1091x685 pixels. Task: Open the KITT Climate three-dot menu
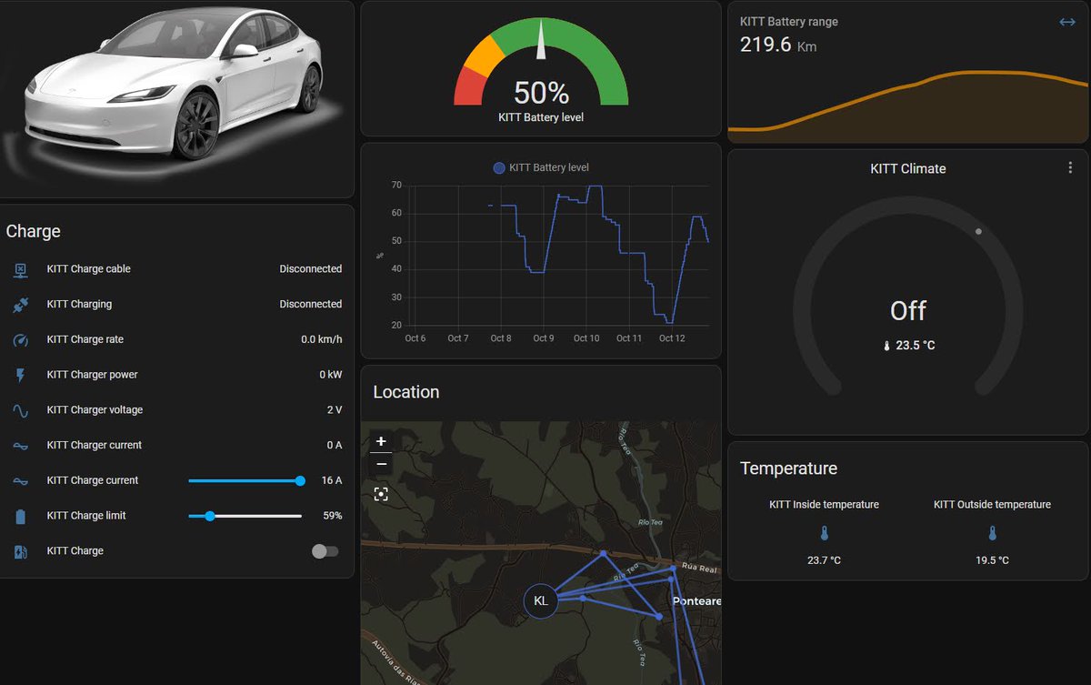tap(1070, 168)
